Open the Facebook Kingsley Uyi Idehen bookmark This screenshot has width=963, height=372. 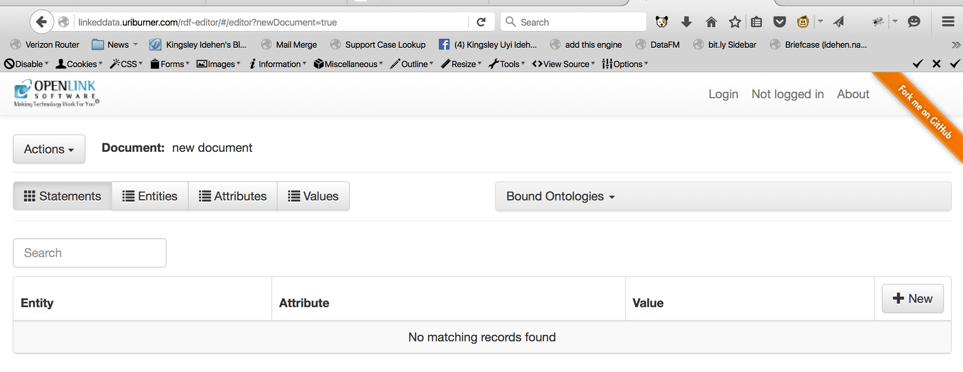pos(488,45)
